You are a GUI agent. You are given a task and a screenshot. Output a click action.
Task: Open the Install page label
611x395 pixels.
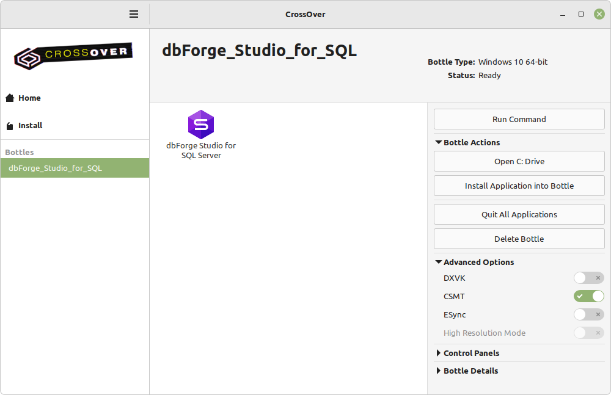(31, 126)
